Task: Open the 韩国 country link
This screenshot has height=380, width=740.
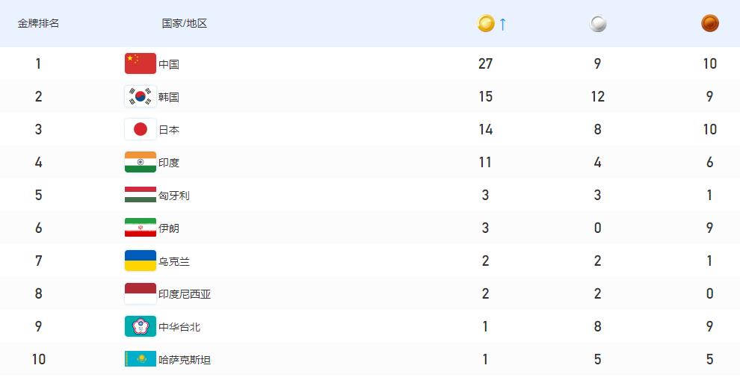Action: [x=169, y=97]
